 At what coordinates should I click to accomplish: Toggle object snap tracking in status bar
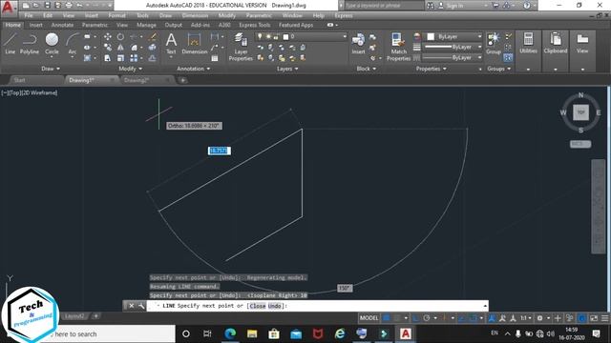[x=462, y=318]
